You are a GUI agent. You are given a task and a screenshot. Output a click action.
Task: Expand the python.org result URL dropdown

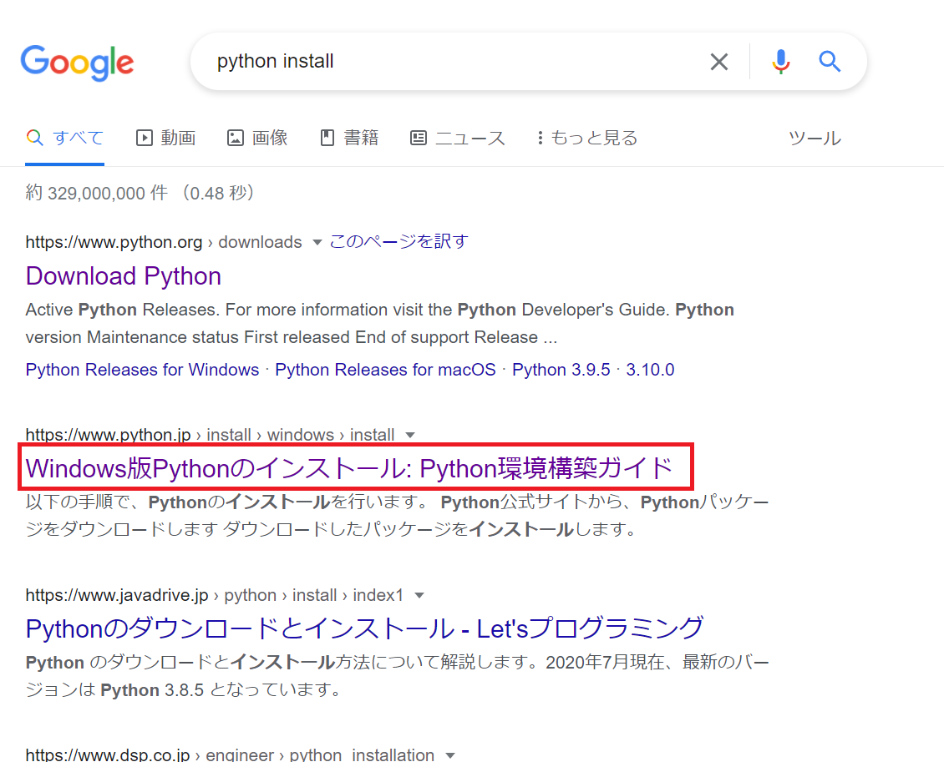[x=317, y=242]
